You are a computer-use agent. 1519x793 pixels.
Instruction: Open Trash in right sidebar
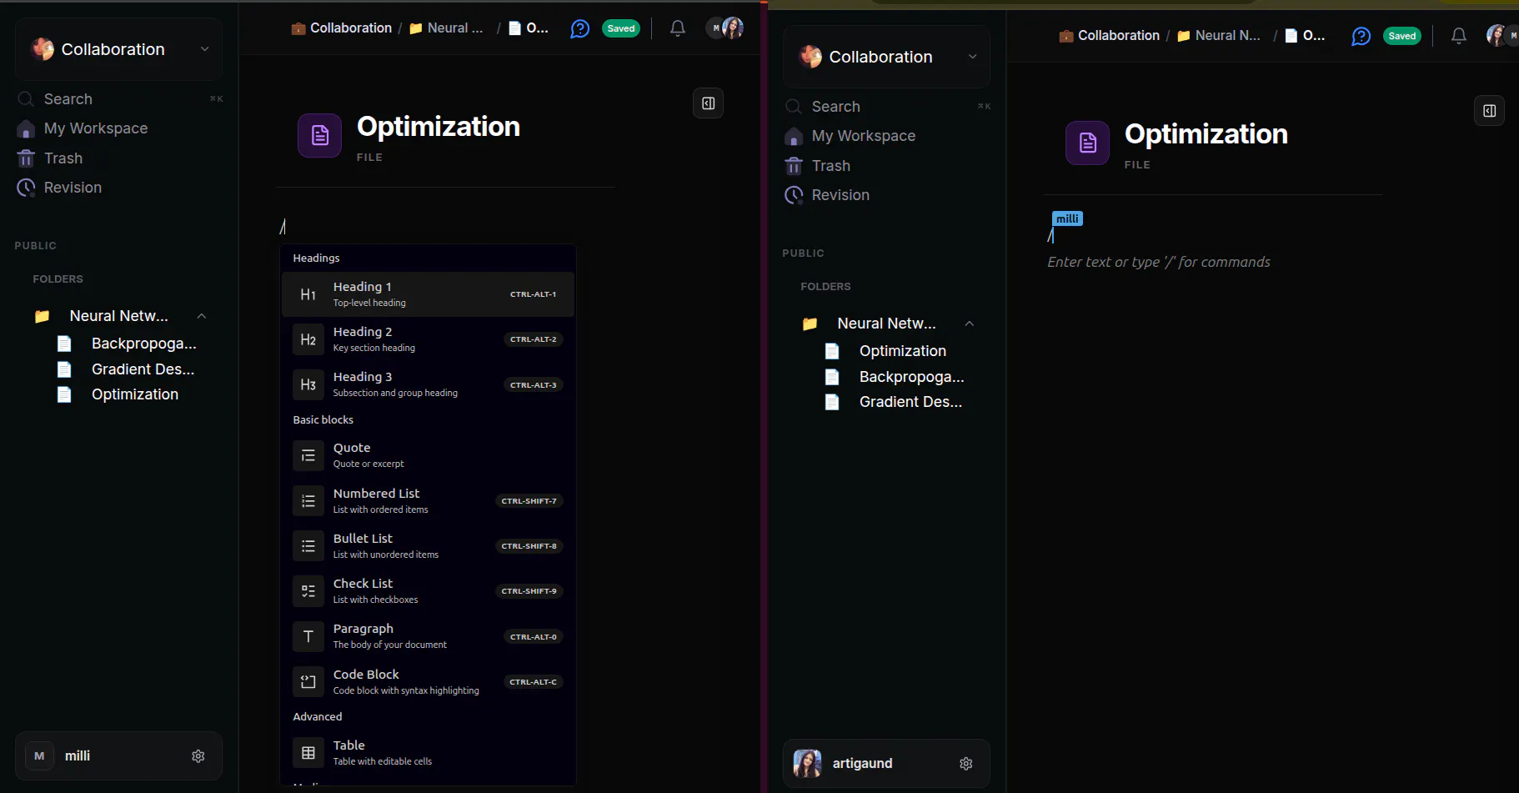(x=831, y=166)
